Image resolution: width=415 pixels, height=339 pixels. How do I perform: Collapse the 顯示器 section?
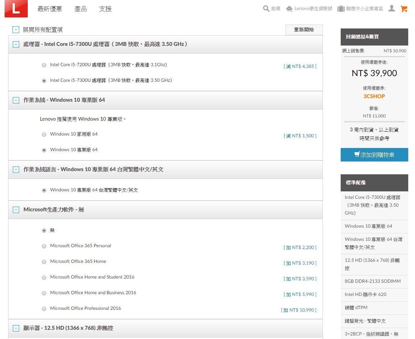tap(16, 328)
